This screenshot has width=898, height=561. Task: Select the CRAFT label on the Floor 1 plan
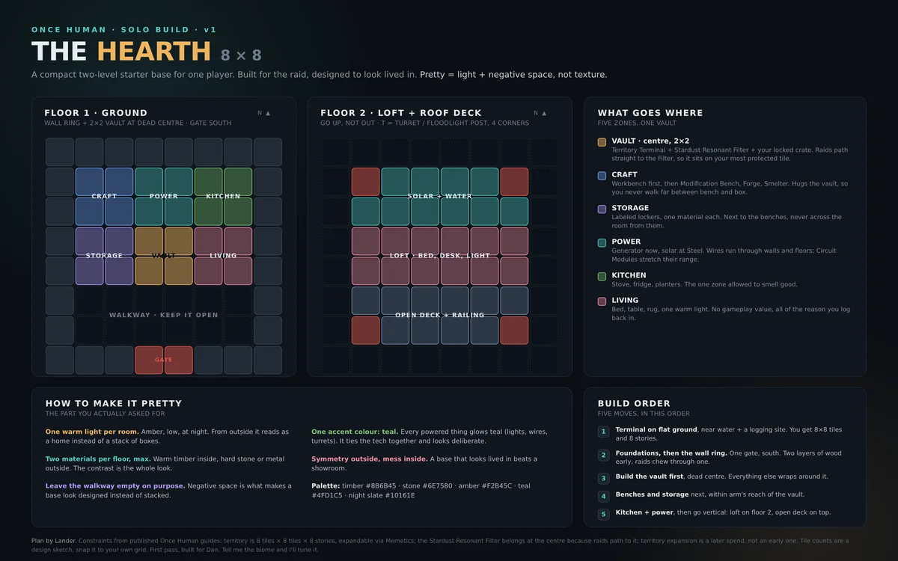[x=104, y=196]
